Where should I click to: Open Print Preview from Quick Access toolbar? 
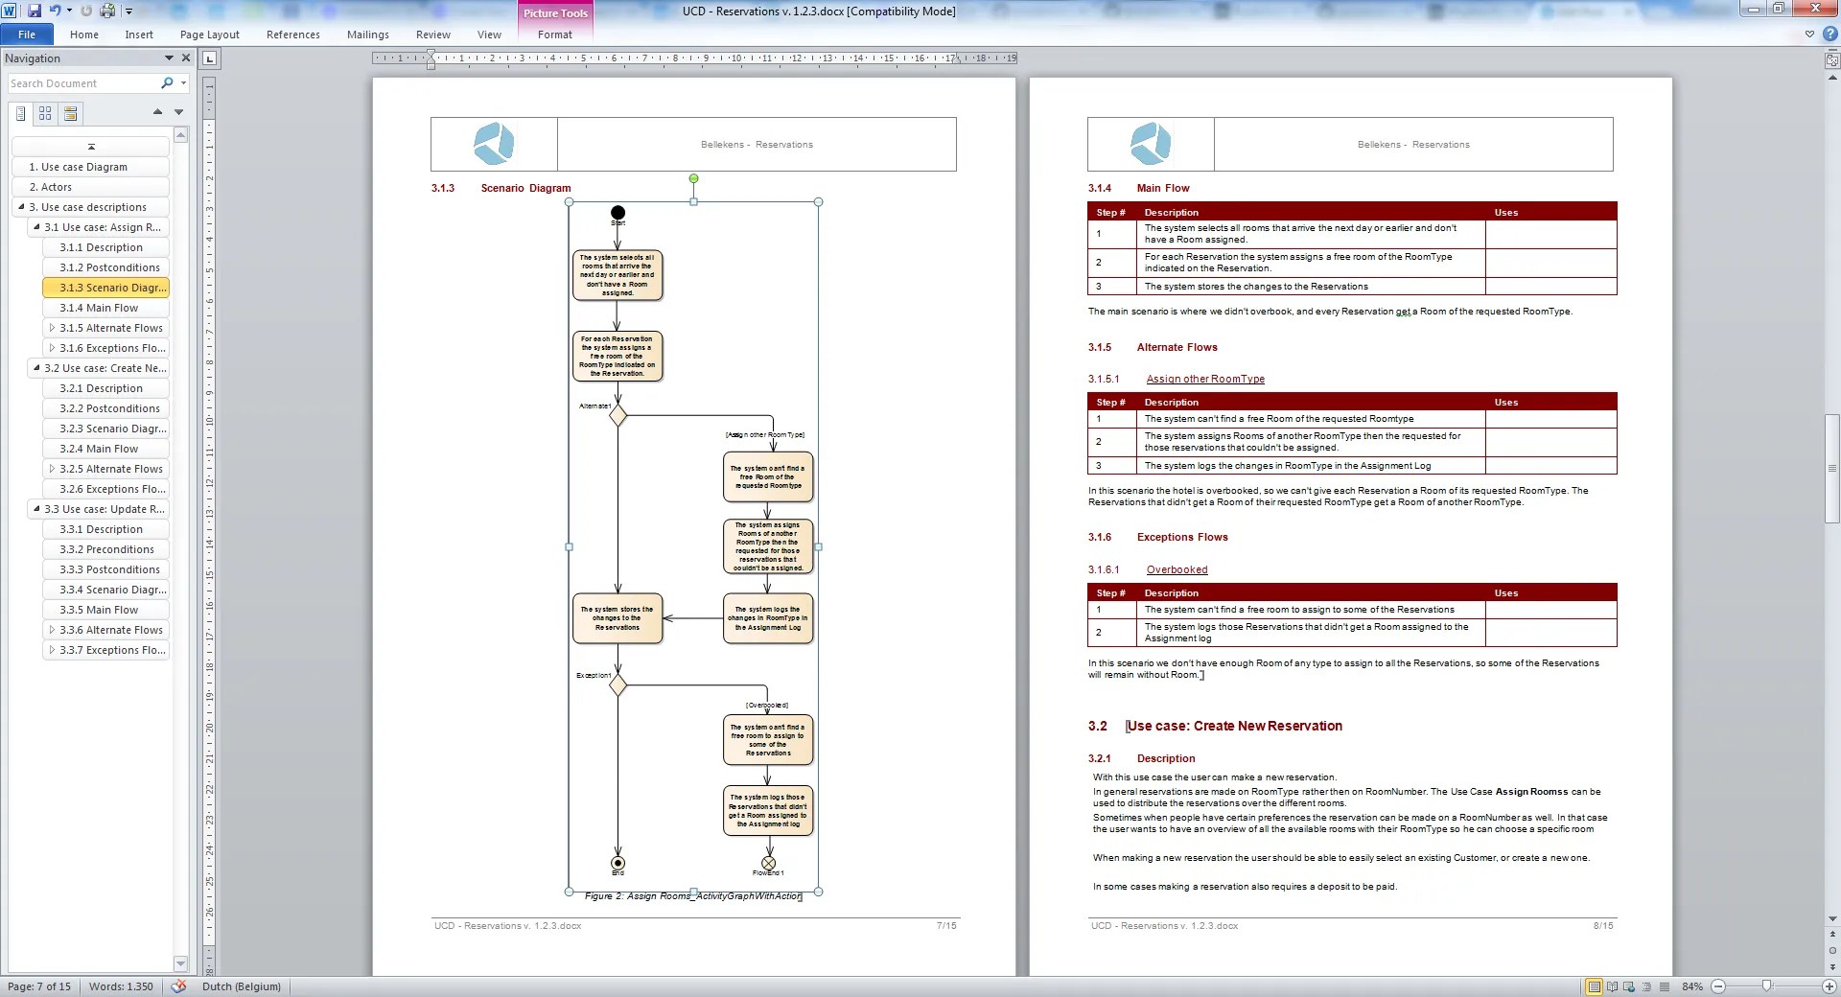click(x=107, y=11)
